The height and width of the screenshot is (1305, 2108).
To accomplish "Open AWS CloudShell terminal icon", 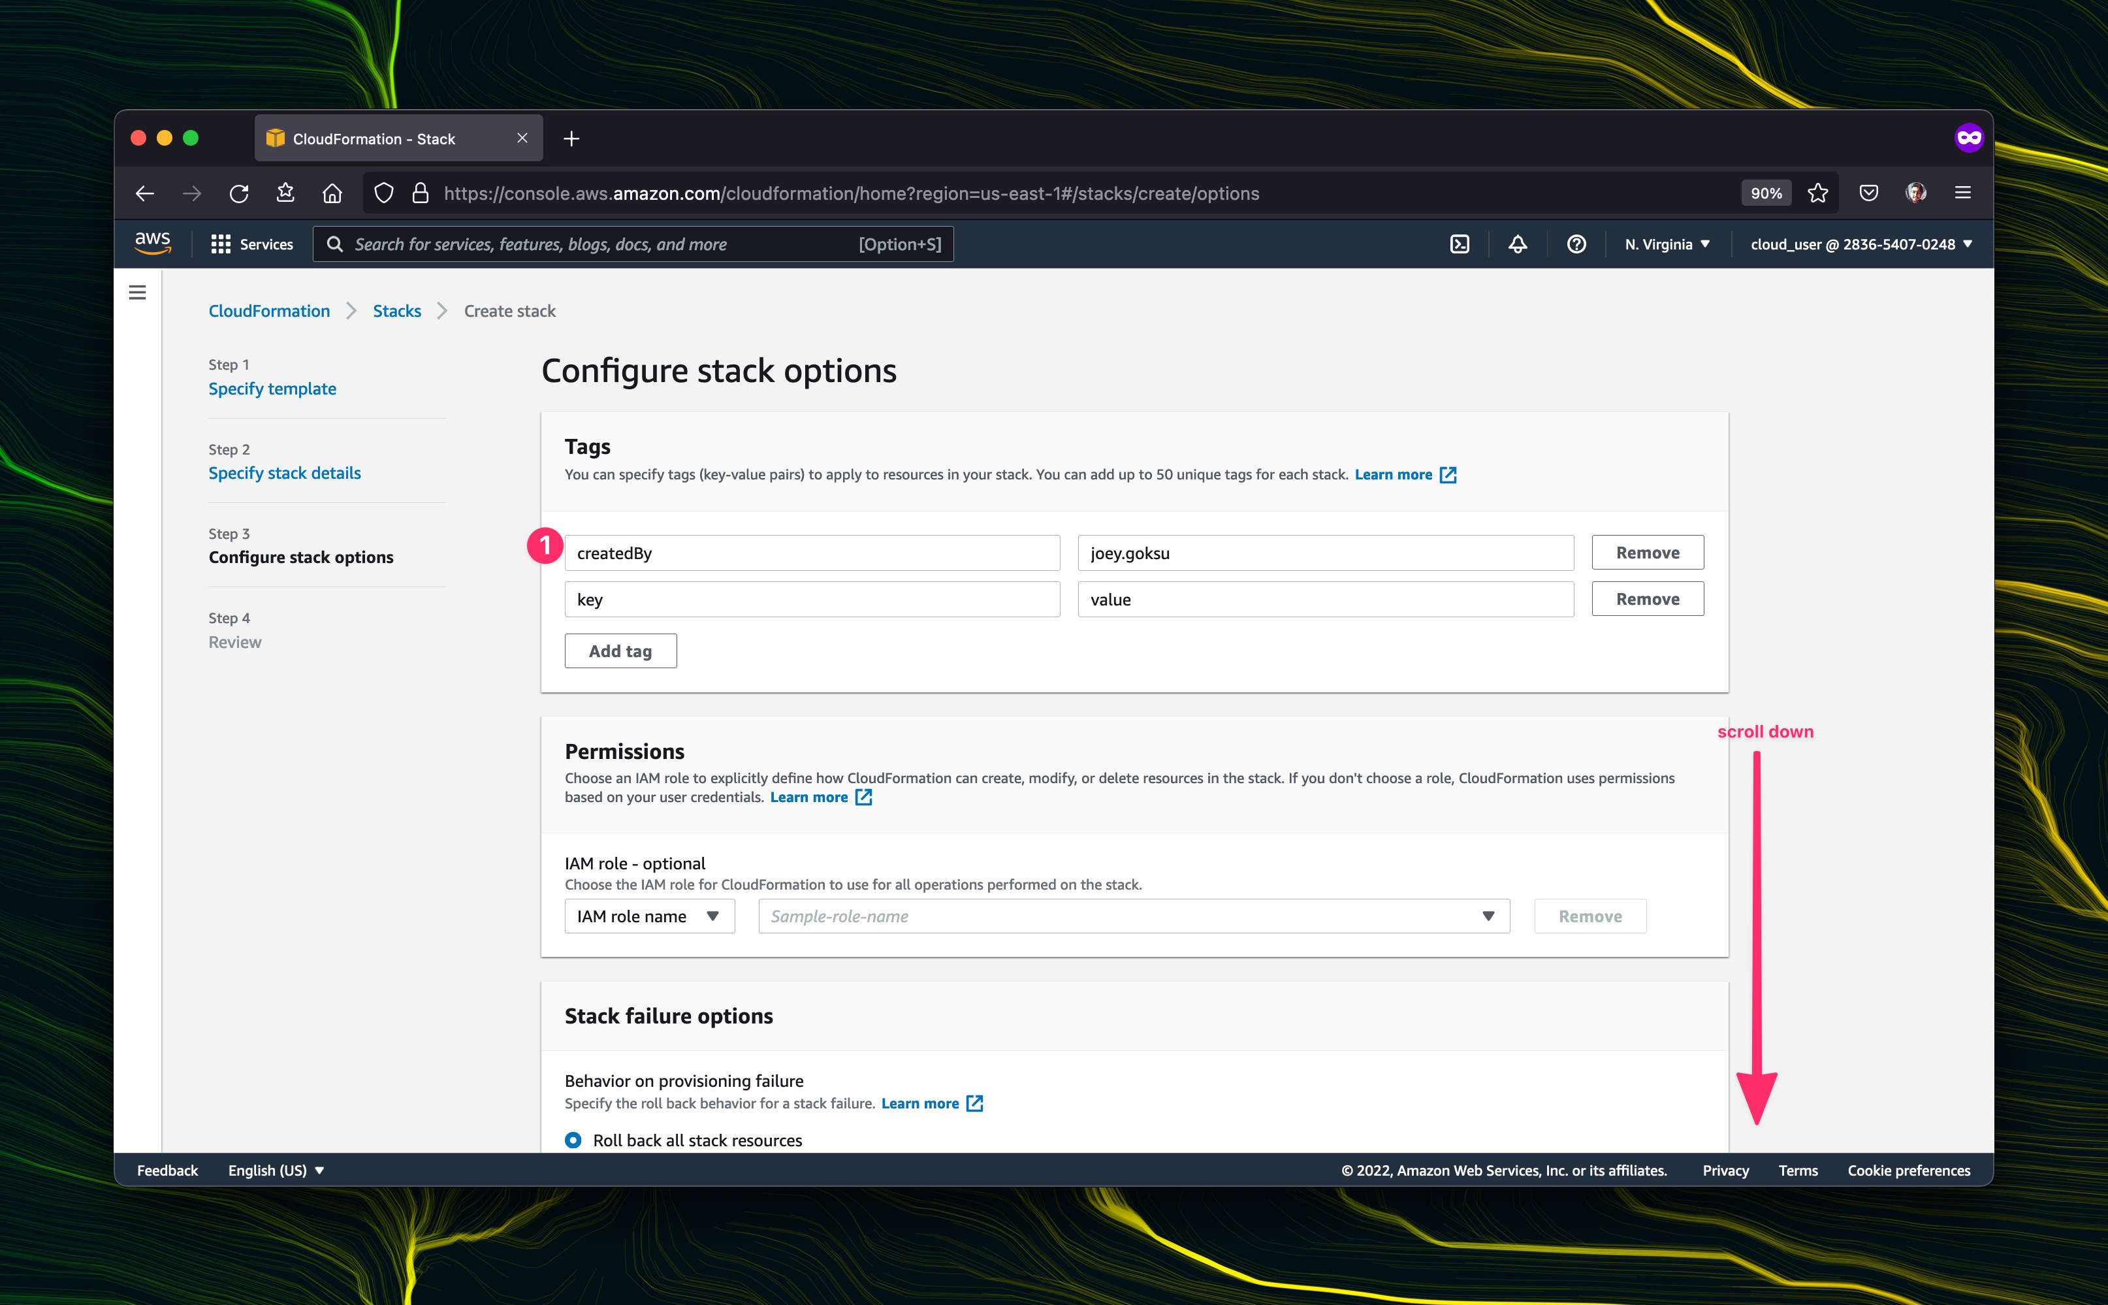I will pos(1459,244).
